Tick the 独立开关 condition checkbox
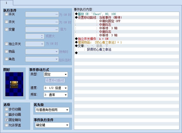Image resolution: width=182 pixels, height=133 pixels. pos(6,44)
